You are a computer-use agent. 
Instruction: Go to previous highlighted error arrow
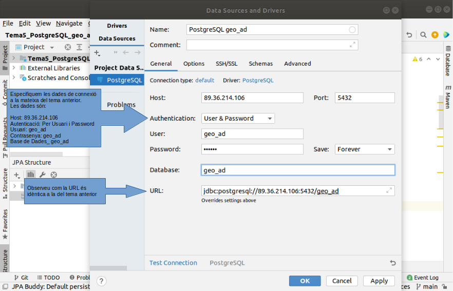tap(429, 59)
